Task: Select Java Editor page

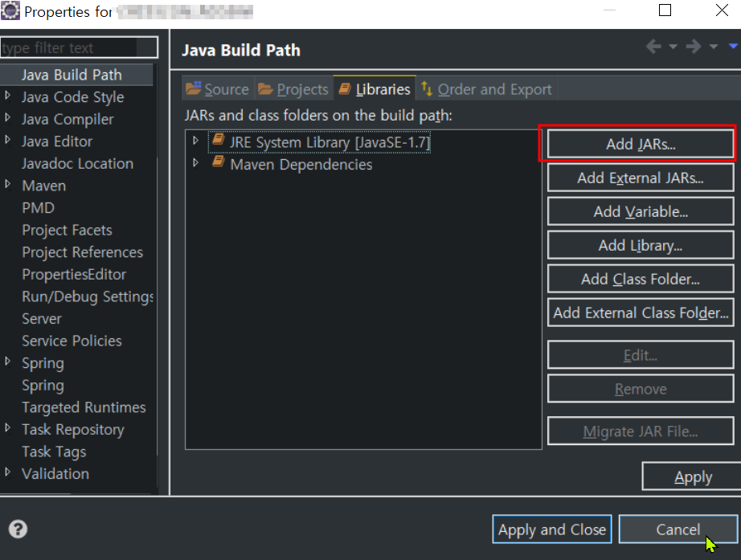Action: (57, 141)
